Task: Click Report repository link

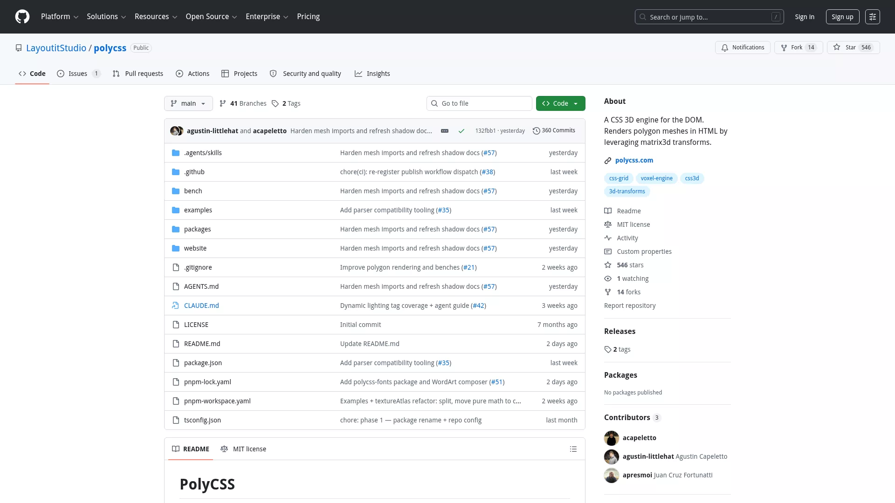Action: (630, 306)
